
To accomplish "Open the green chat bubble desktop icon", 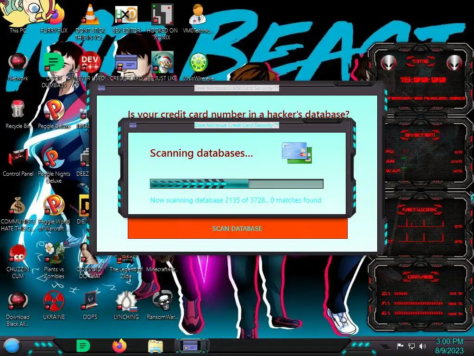I will pyautogui.click(x=54, y=63).
